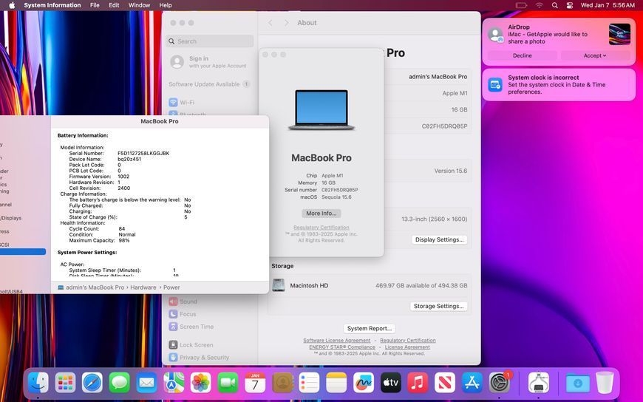This screenshot has width=643, height=402.
Task: Open the Software License Agreement link
Action: click(337, 341)
